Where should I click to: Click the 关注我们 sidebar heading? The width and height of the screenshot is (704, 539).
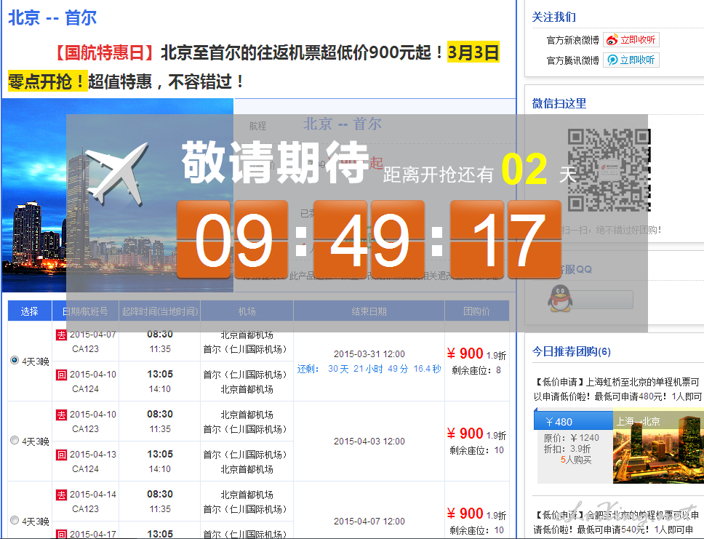[554, 17]
